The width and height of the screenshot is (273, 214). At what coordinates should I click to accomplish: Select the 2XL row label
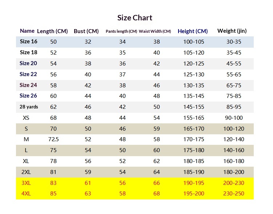pos(26,172)
